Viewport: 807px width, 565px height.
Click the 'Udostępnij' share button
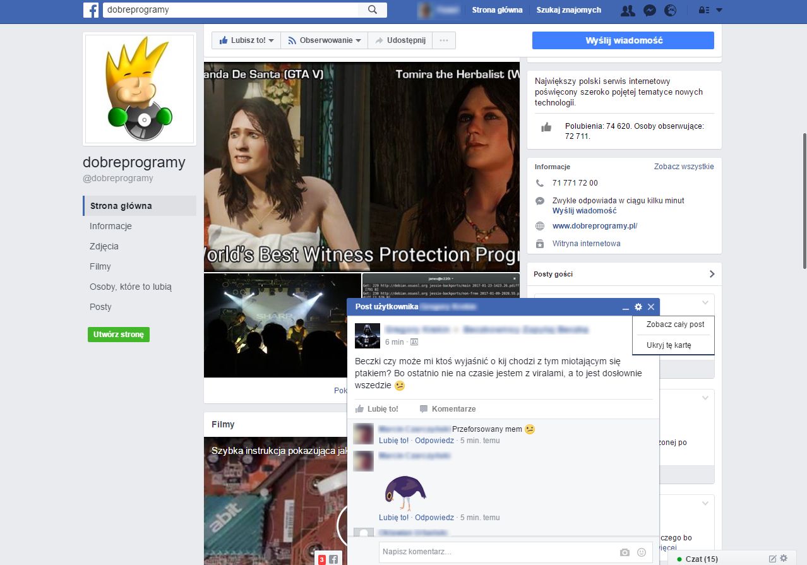[x=400, y=40]
